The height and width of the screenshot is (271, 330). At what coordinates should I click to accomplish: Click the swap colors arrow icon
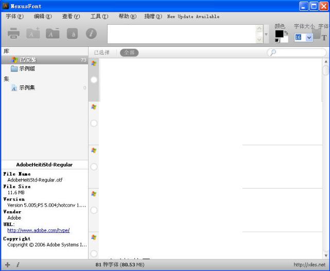286,33
